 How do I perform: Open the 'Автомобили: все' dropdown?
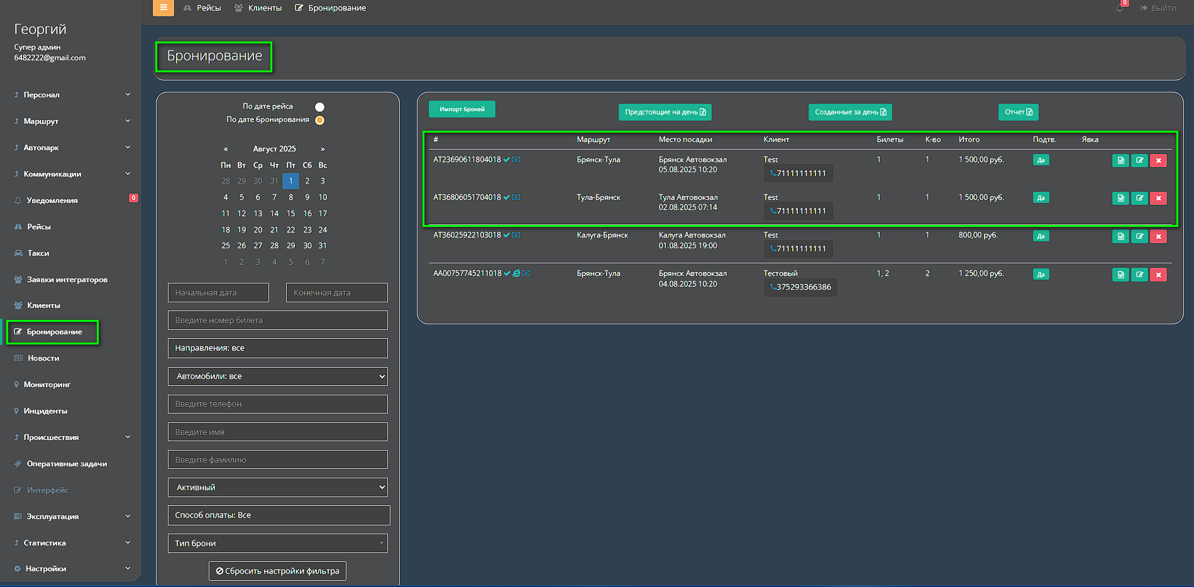tap(277, 376)
